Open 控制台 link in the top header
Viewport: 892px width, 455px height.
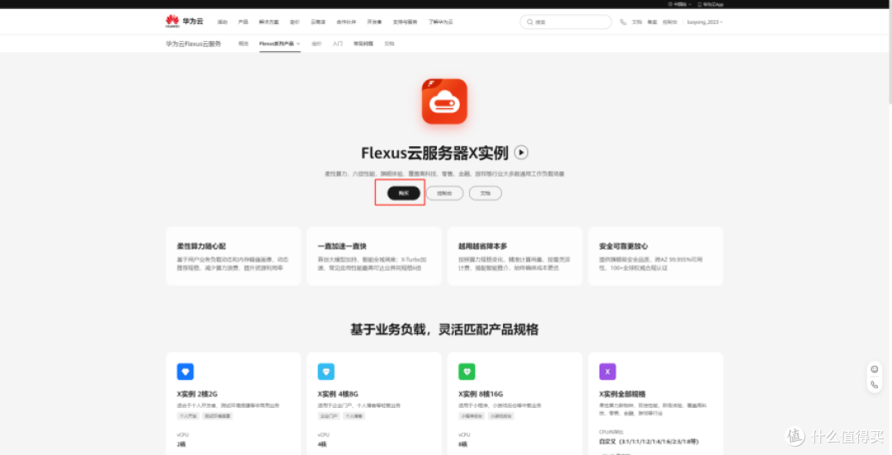(x=670, y=22)
